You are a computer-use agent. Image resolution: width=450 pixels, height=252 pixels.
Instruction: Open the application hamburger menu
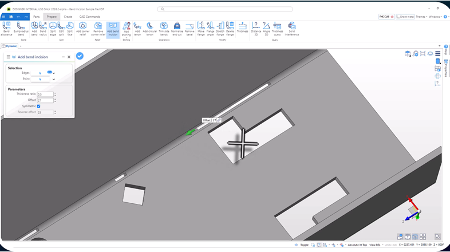(4, 17)
